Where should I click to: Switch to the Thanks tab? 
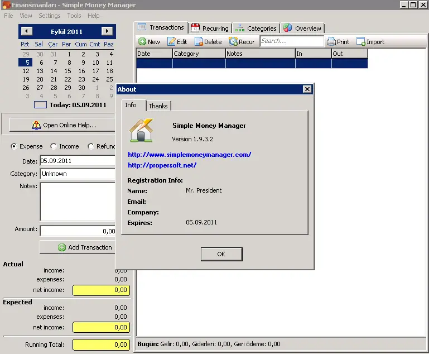tap(158, 106)
